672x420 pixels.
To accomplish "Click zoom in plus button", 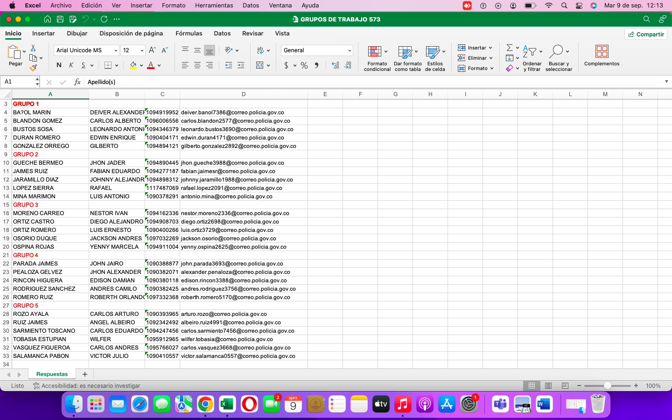I will point(636,386).
